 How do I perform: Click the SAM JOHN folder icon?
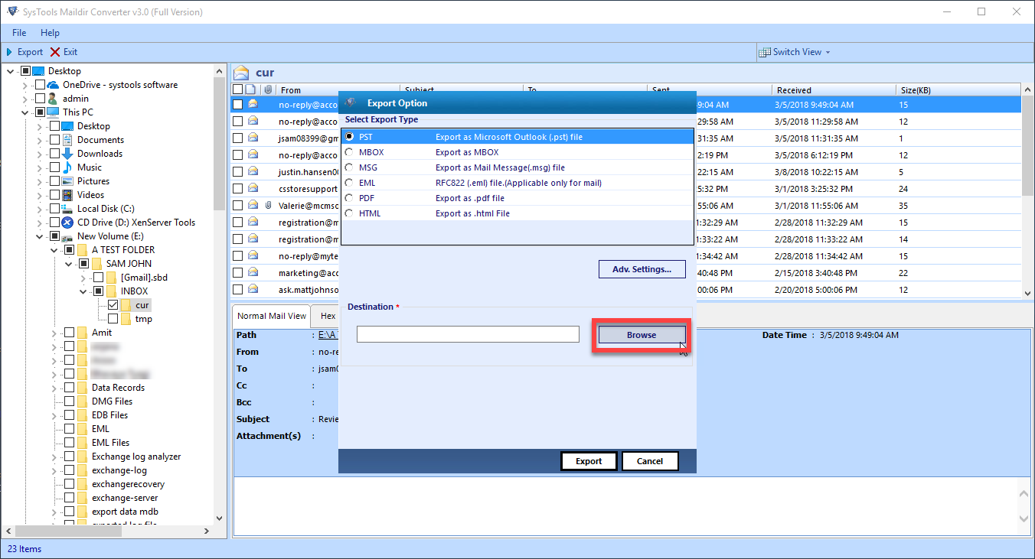[x=96, y=264]
